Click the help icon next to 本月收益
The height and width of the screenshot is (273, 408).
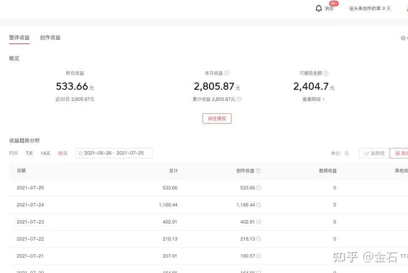coord(227,73)
